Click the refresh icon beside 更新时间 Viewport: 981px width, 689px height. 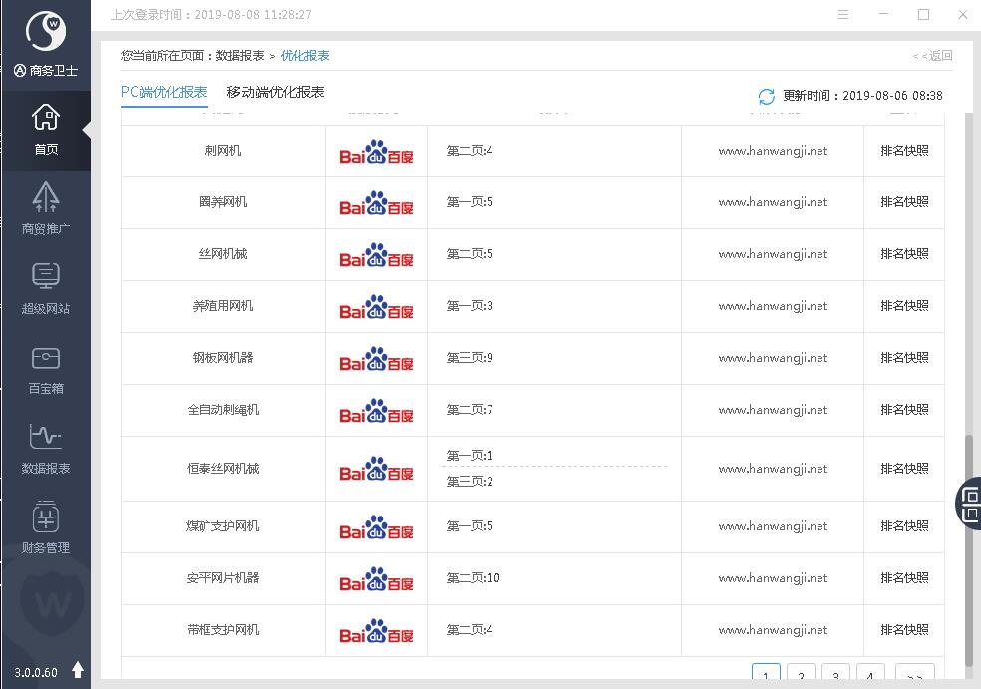pyautogui.click(x=766, y=96)
